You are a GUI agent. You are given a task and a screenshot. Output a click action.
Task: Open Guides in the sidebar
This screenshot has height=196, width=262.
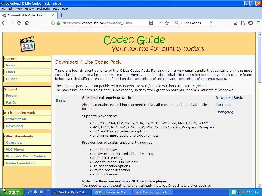(27, 79)
